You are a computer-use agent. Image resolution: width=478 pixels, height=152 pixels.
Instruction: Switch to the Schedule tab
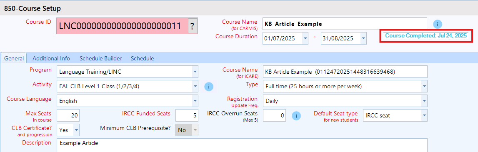point(143,58)
